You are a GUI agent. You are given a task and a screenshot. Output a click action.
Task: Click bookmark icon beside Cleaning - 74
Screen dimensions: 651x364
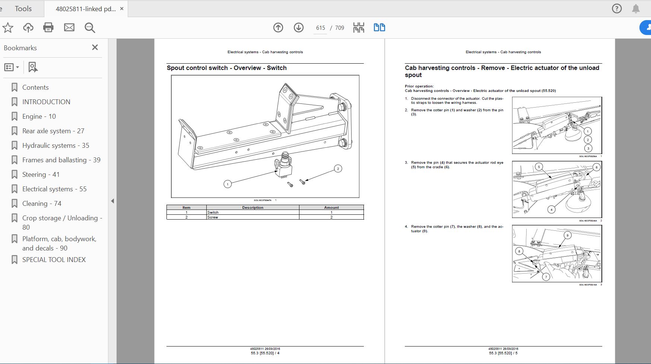[15, 204]
